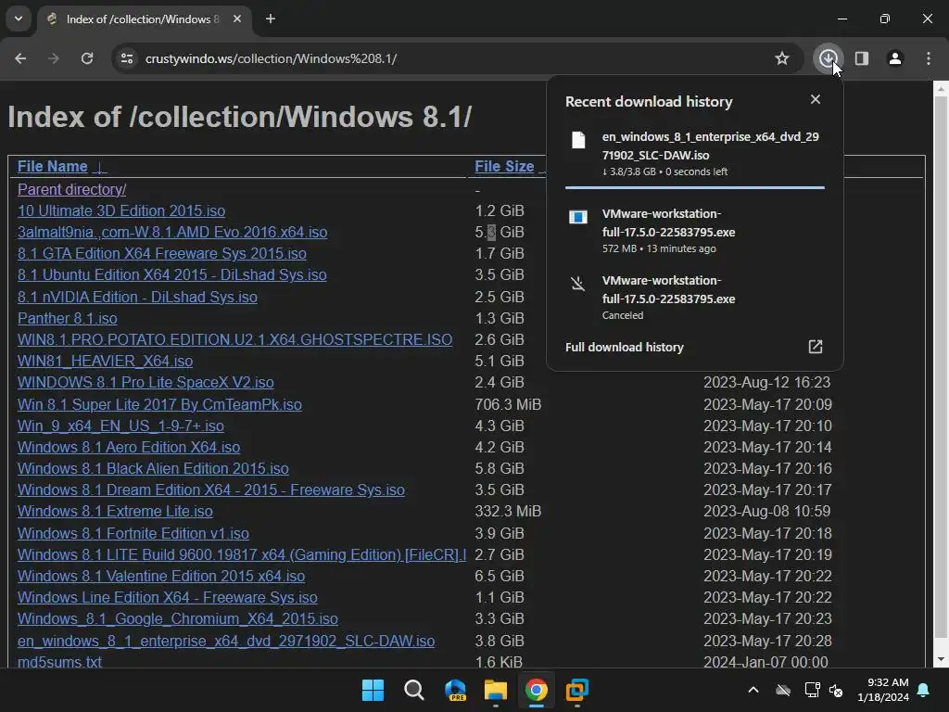Click OneDrive cloud tray icon
The image size is (949, 712).
[783, 690]
